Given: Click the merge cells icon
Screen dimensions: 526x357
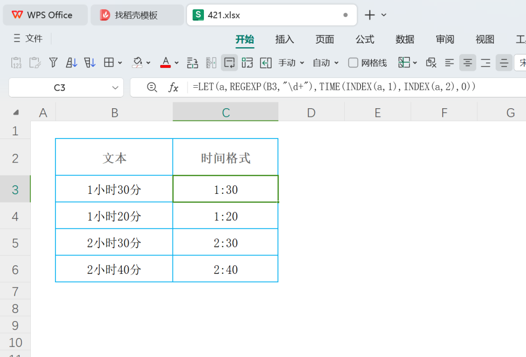Looking at the screenshot, I should 247,63.
